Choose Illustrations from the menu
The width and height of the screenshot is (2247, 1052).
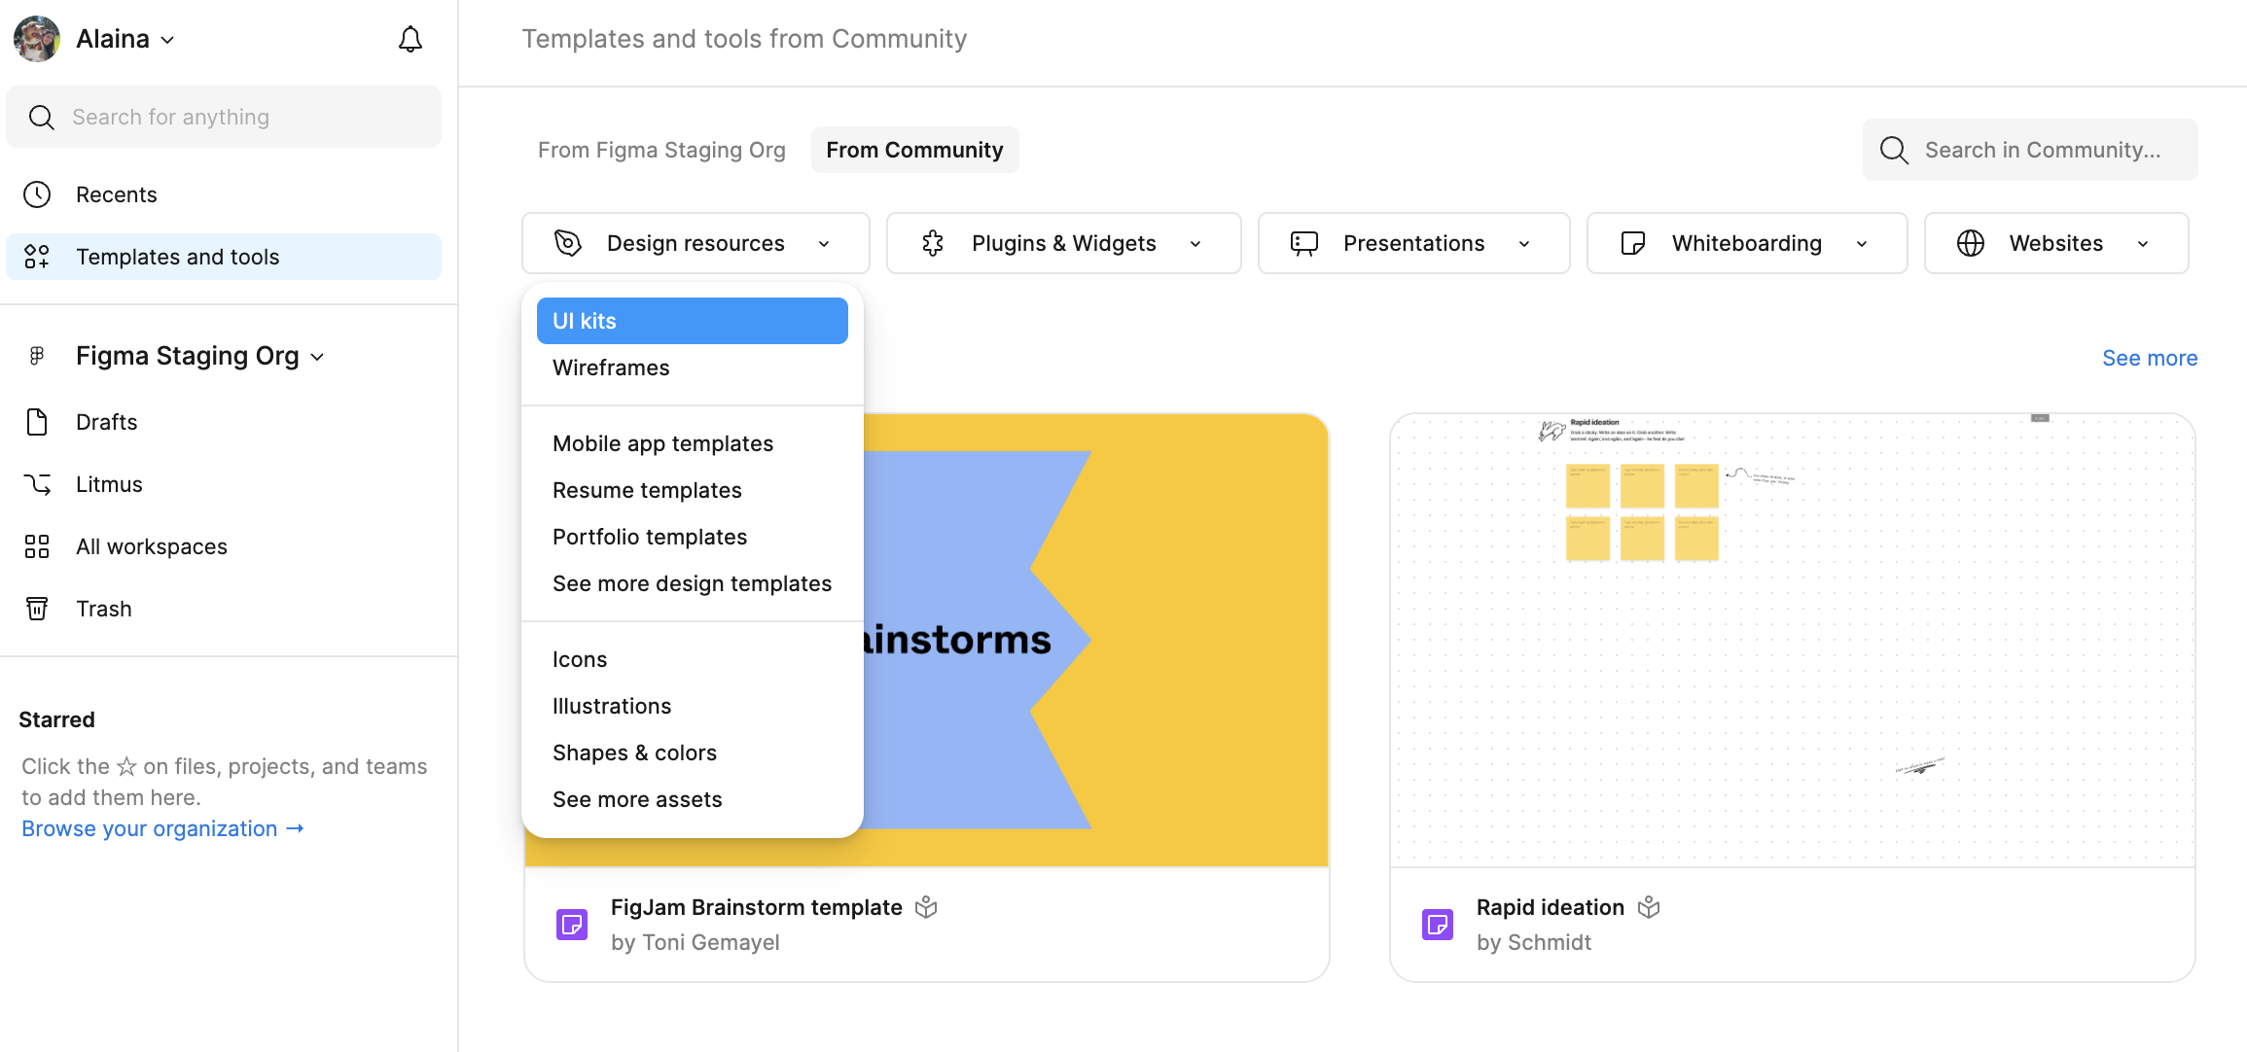(693, 706)
